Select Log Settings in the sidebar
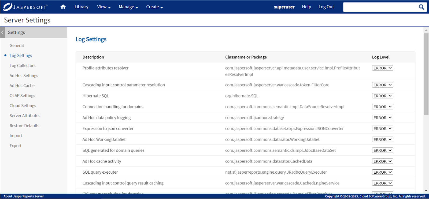Viewport: 429px width, 199px height. (21, 56)
